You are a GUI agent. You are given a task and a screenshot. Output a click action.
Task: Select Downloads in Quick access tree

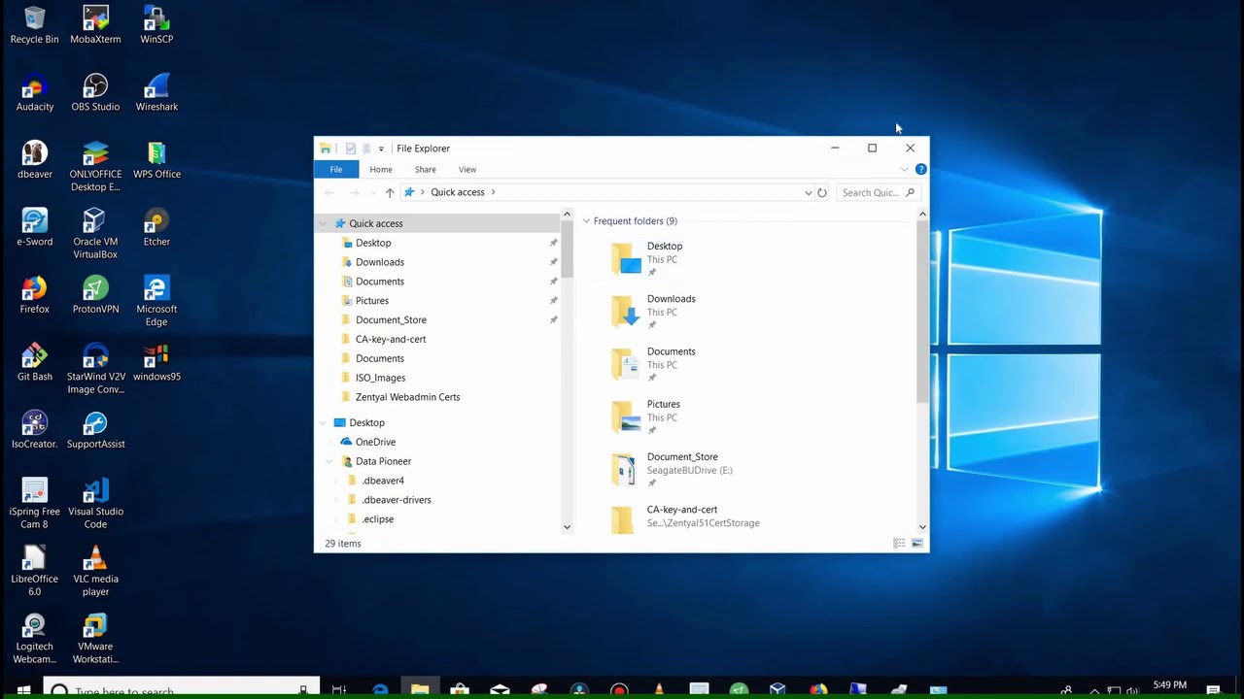coord(380,262)
